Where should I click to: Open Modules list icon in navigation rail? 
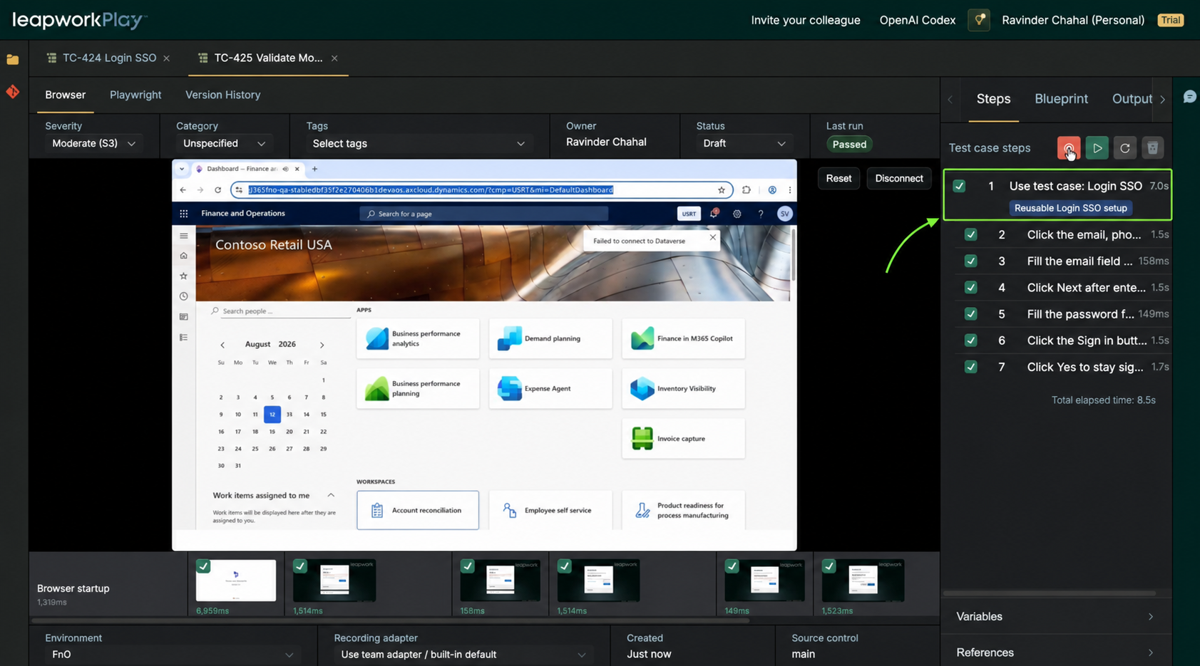[x=184, y=338]
